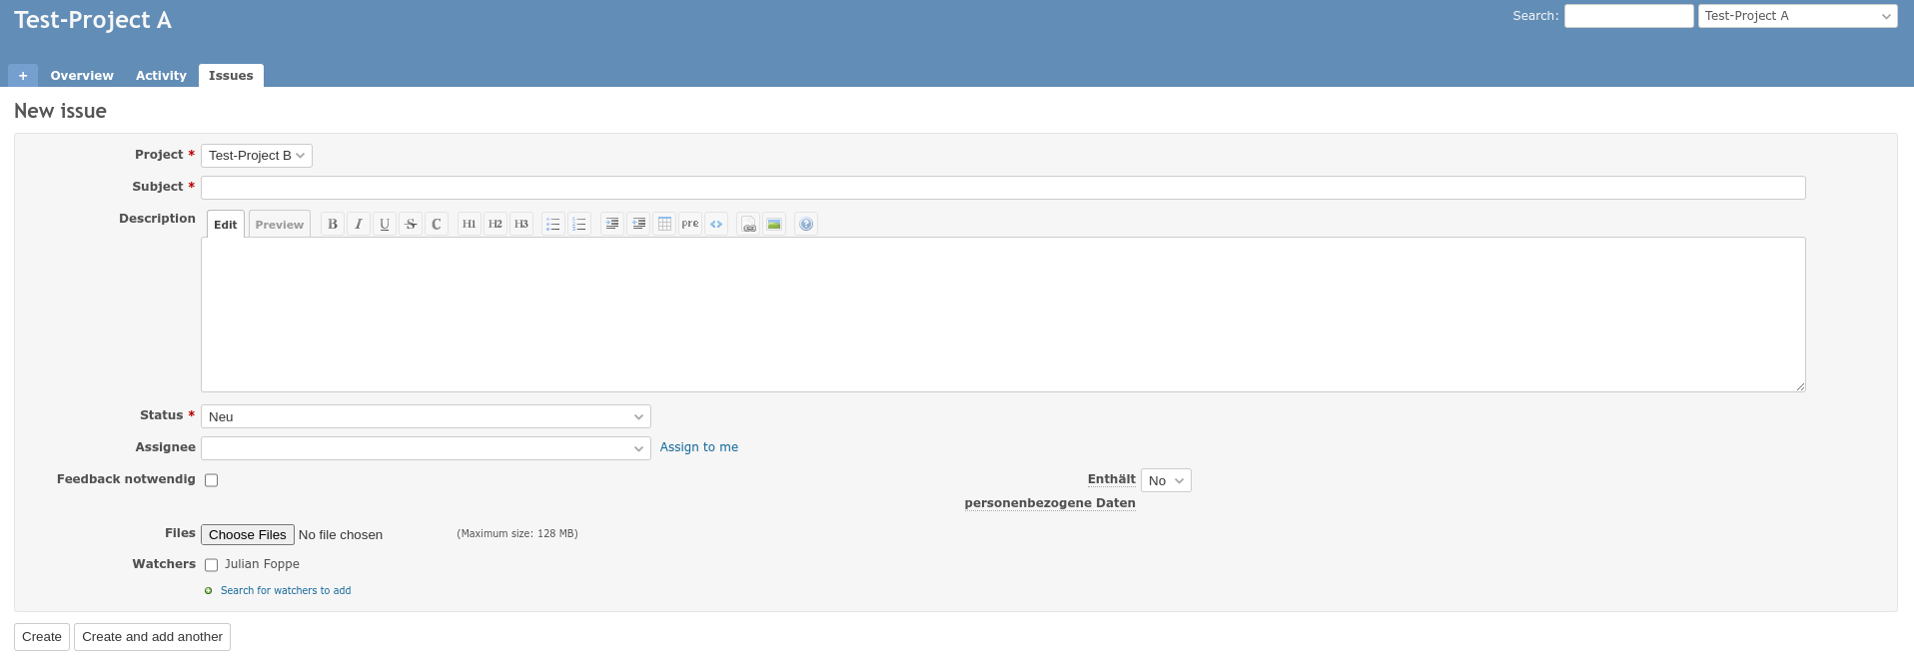Image resolution: width=1914 pixels, height=662 pixels.
Task: Click the Create button
Action: (x=42, y=637)
